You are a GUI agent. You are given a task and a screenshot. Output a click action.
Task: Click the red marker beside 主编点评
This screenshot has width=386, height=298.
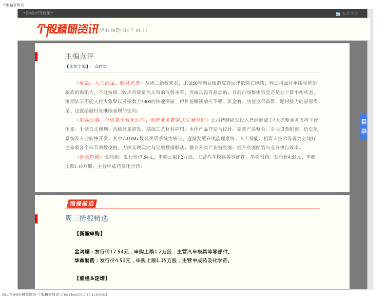(36, 56)
